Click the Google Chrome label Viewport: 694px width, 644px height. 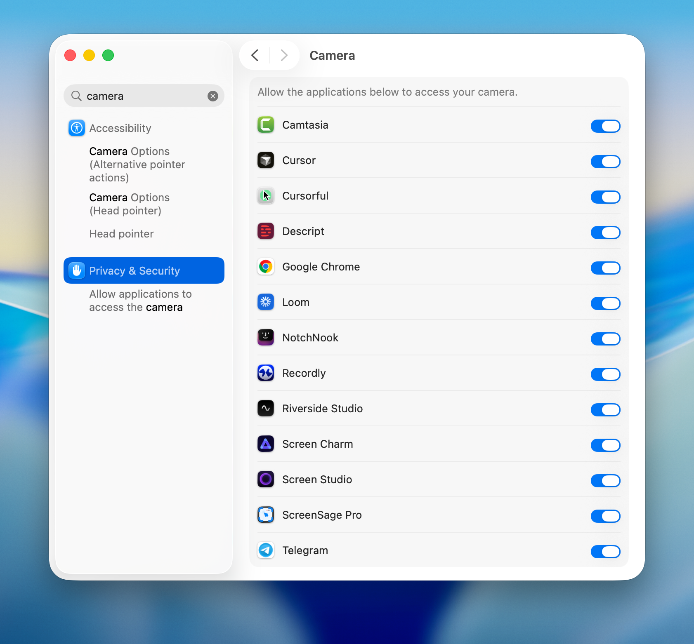[x=321, y=267]
